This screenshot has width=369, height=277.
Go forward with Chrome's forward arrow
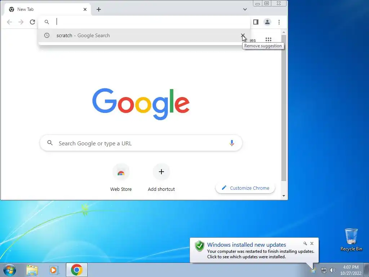pos(21,22)
